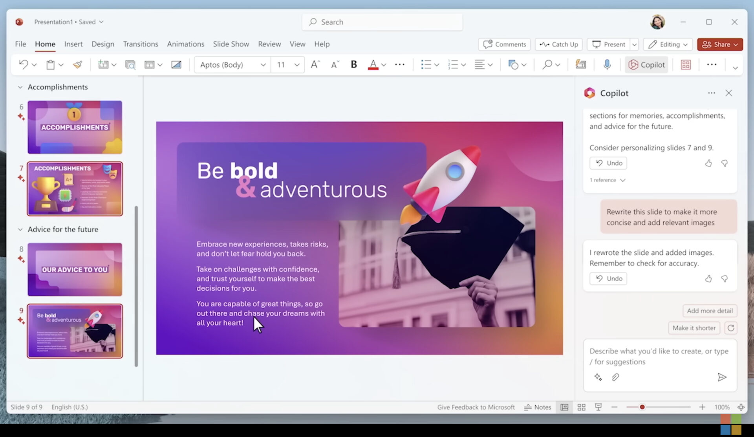Open the Transitions tab

click(x=140, y=44)
